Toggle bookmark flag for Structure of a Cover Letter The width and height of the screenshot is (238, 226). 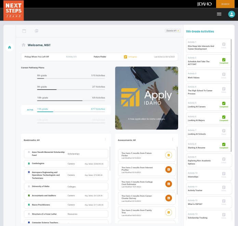(29, 214)
